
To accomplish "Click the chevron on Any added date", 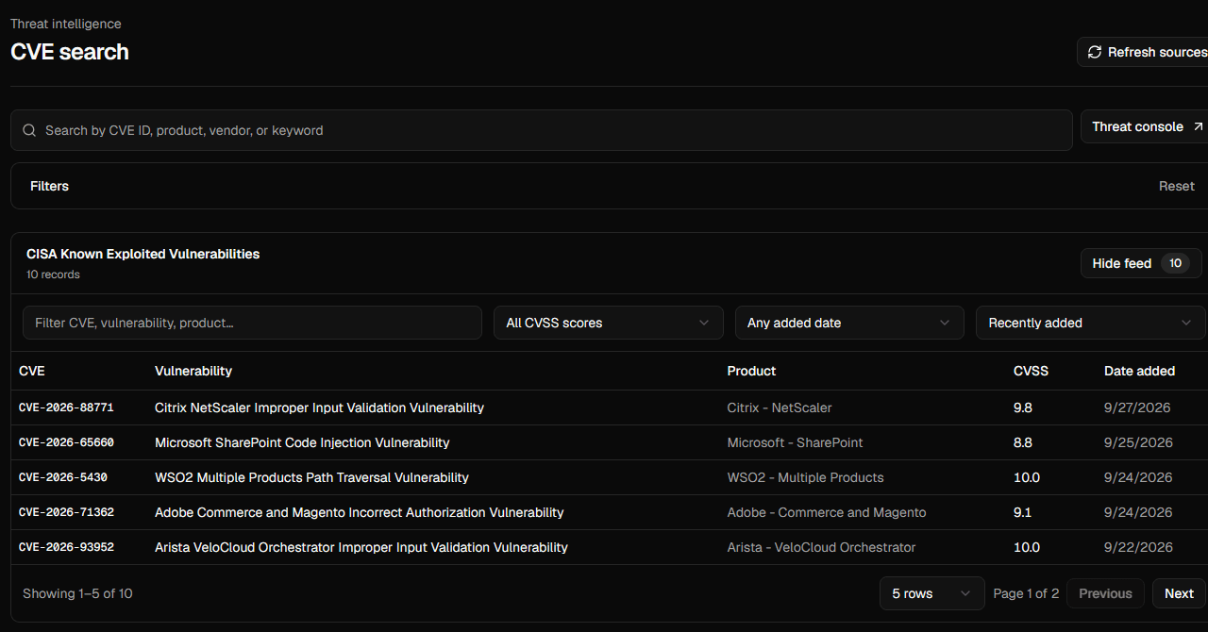I will (945, 323).
